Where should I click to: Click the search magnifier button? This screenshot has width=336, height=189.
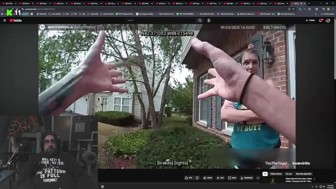coord(200,20)
